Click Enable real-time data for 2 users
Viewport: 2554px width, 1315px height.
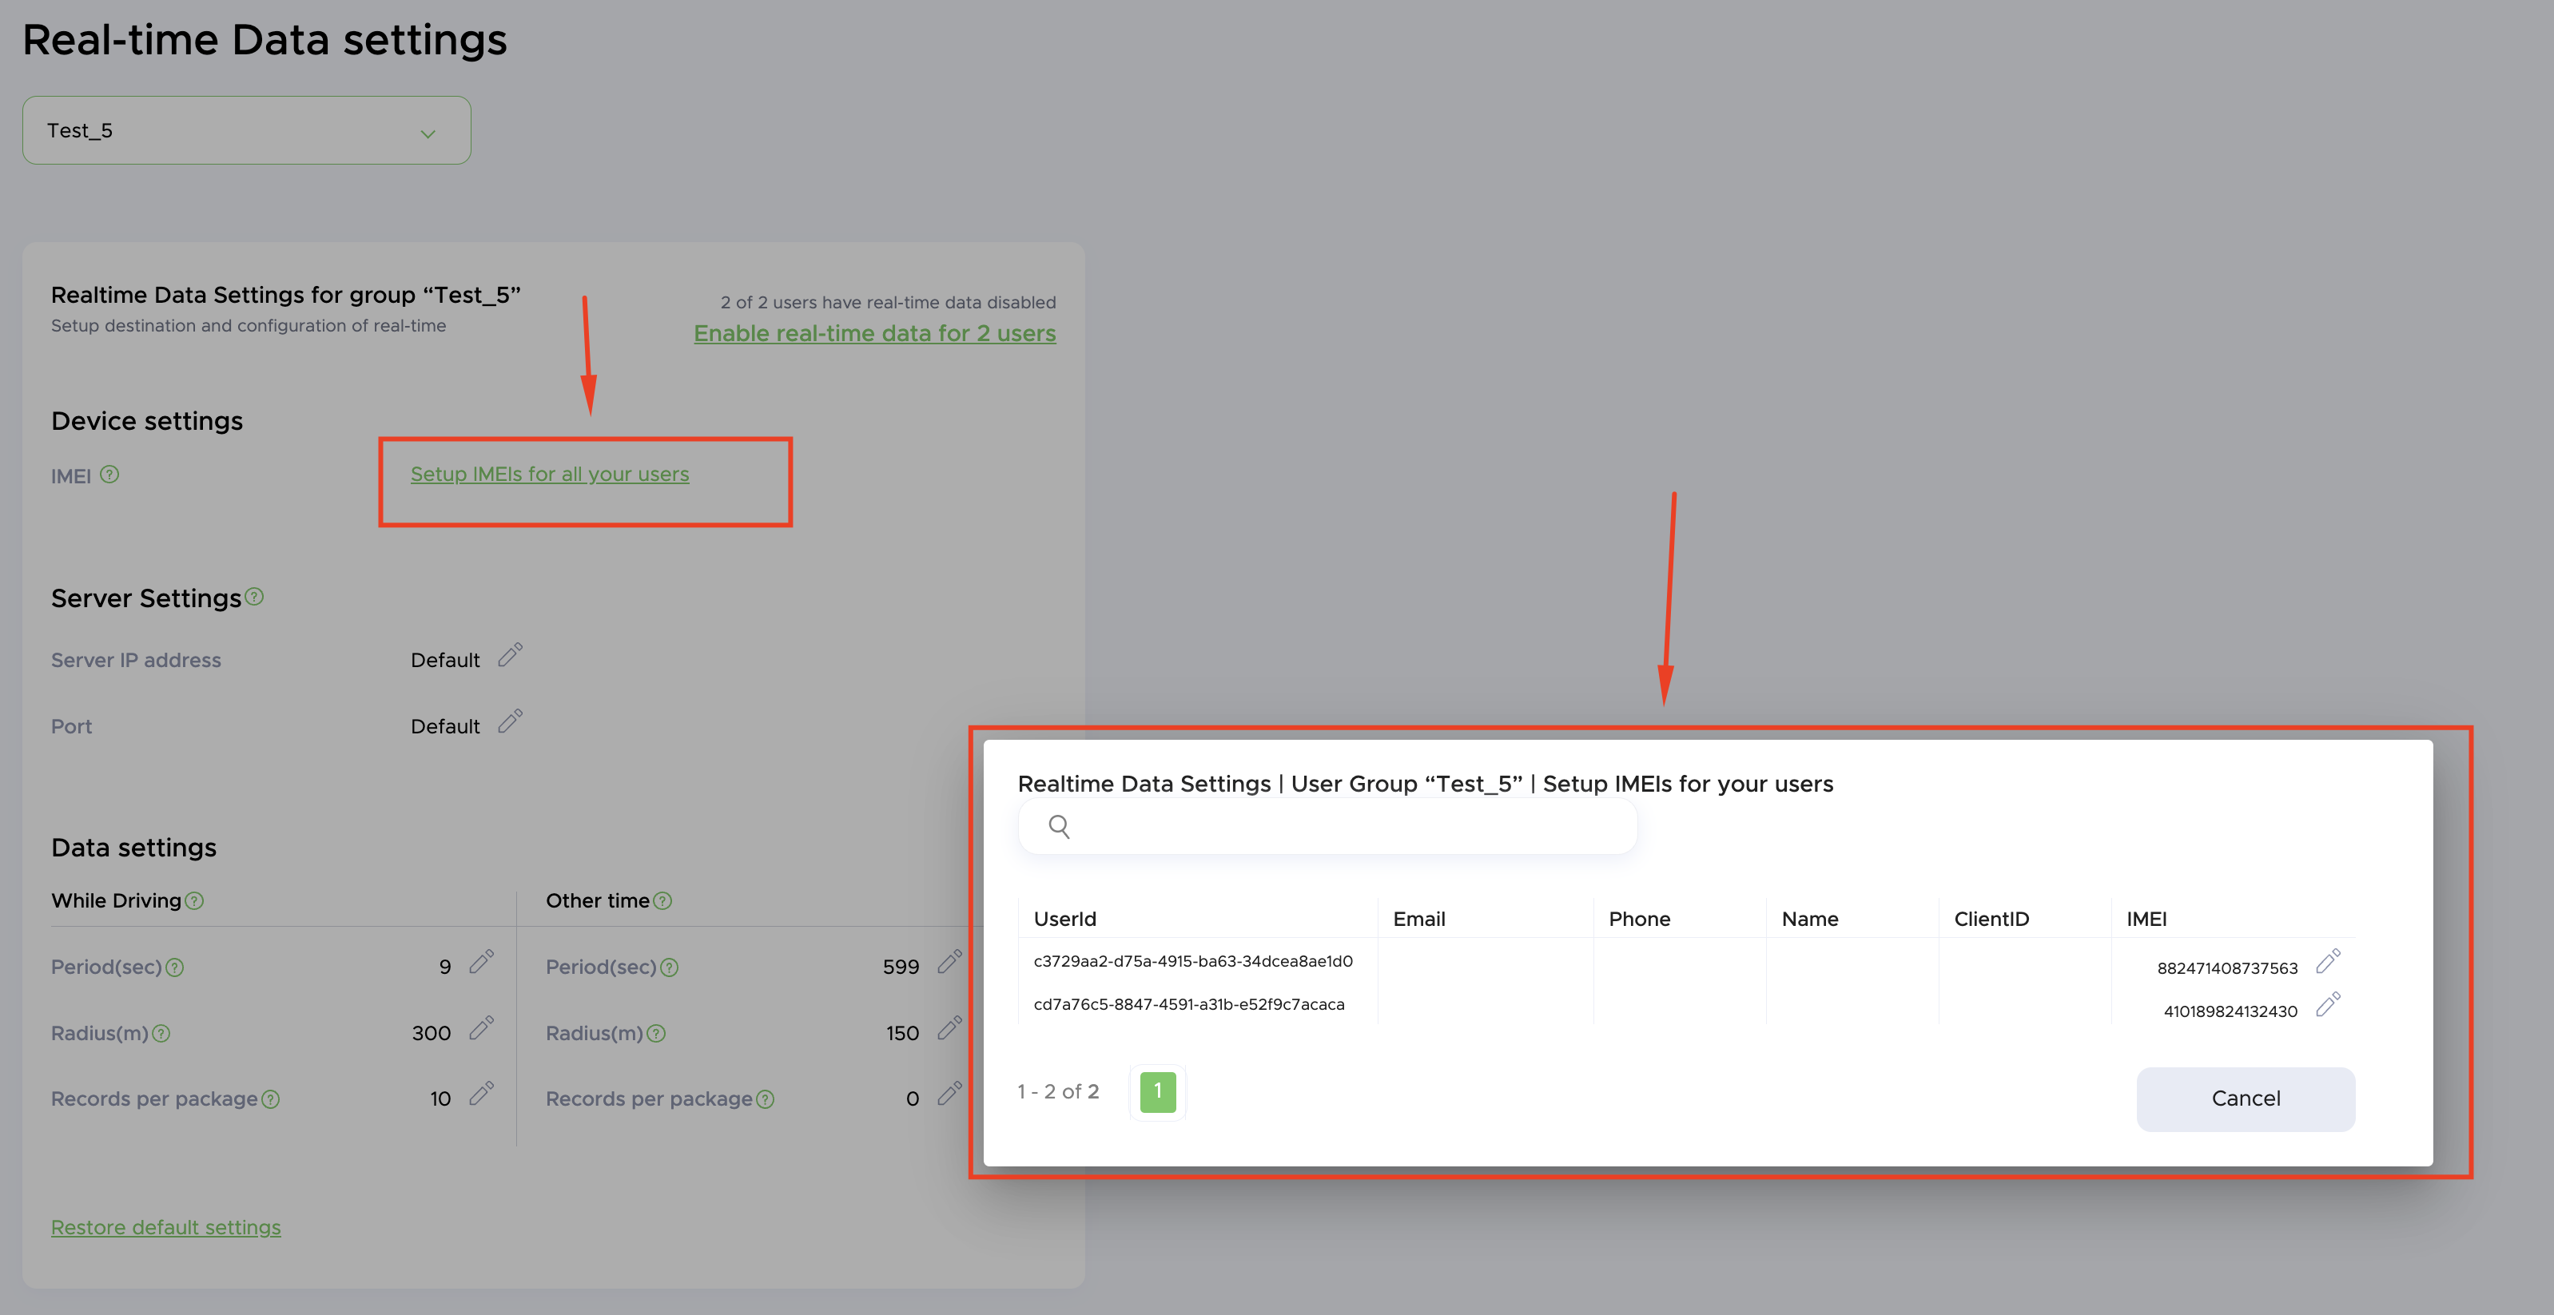tap(874, 333)
